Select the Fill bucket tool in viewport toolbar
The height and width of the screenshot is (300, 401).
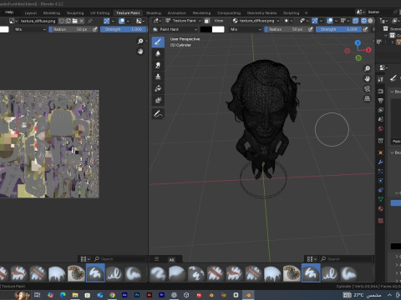pos(158,88)
